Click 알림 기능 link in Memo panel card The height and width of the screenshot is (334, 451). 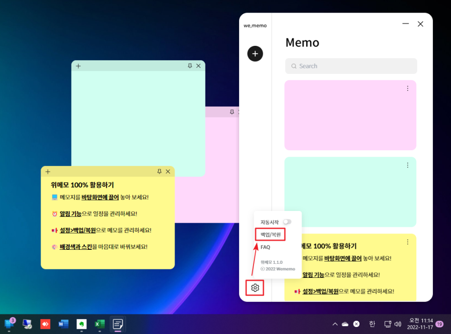[x=314, y=275]
